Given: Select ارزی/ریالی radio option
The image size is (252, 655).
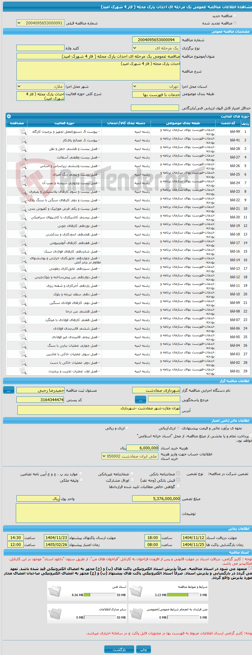Looking at the screenshot, I should coord(178,428).
